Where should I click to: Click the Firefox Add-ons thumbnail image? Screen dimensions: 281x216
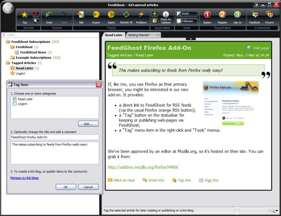231,104
